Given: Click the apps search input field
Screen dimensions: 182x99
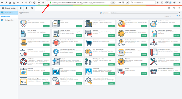Looking at the screenshot, I should (x=145, y=13).
